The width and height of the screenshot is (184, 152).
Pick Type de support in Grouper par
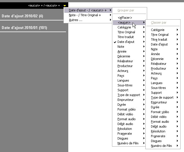point(129,95)
